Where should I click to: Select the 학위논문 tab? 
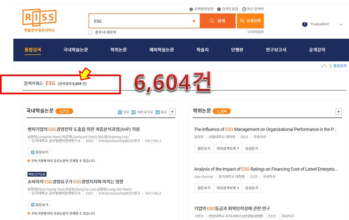click(x=118, y=50)
